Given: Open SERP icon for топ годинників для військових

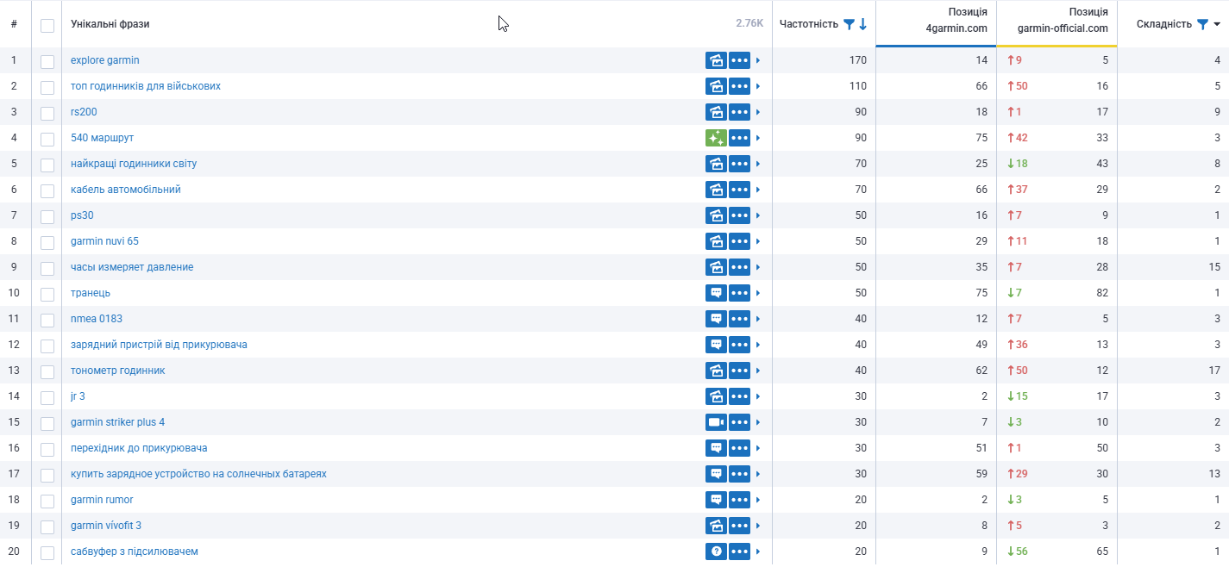Looking at the screenshot, I should [x=716, y=86].
